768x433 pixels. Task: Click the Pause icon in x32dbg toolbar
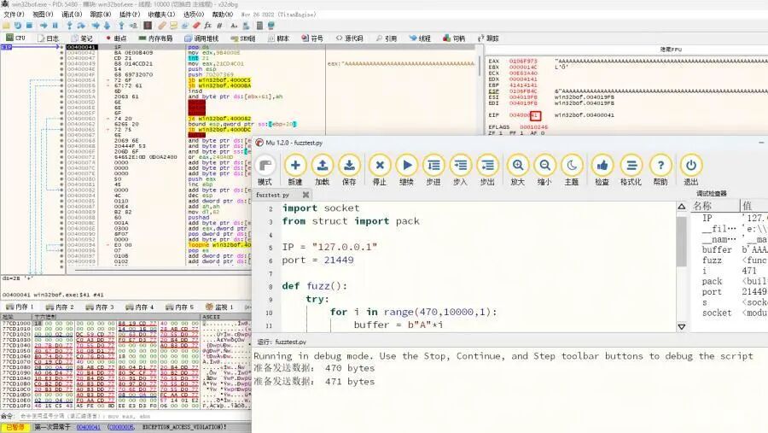tap(55, 26)
